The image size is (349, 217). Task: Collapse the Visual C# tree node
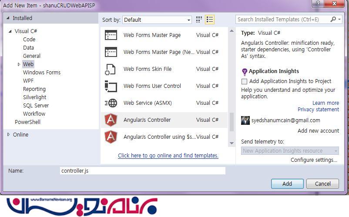click(10, 31)
